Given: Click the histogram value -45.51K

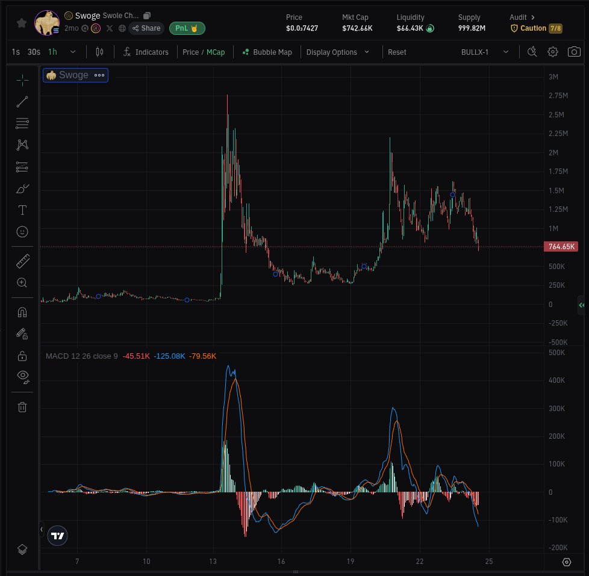Looking at the screenshot, I should (x=136, y=356).
